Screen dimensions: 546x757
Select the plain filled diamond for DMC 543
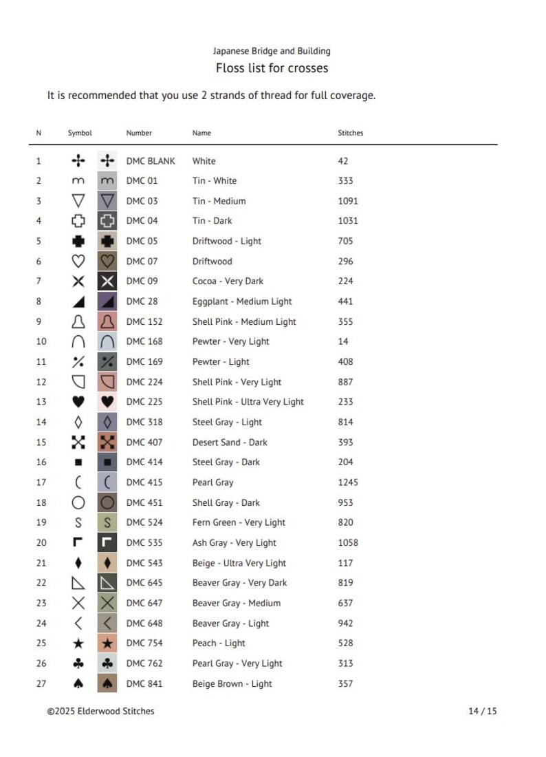[78, 563]
